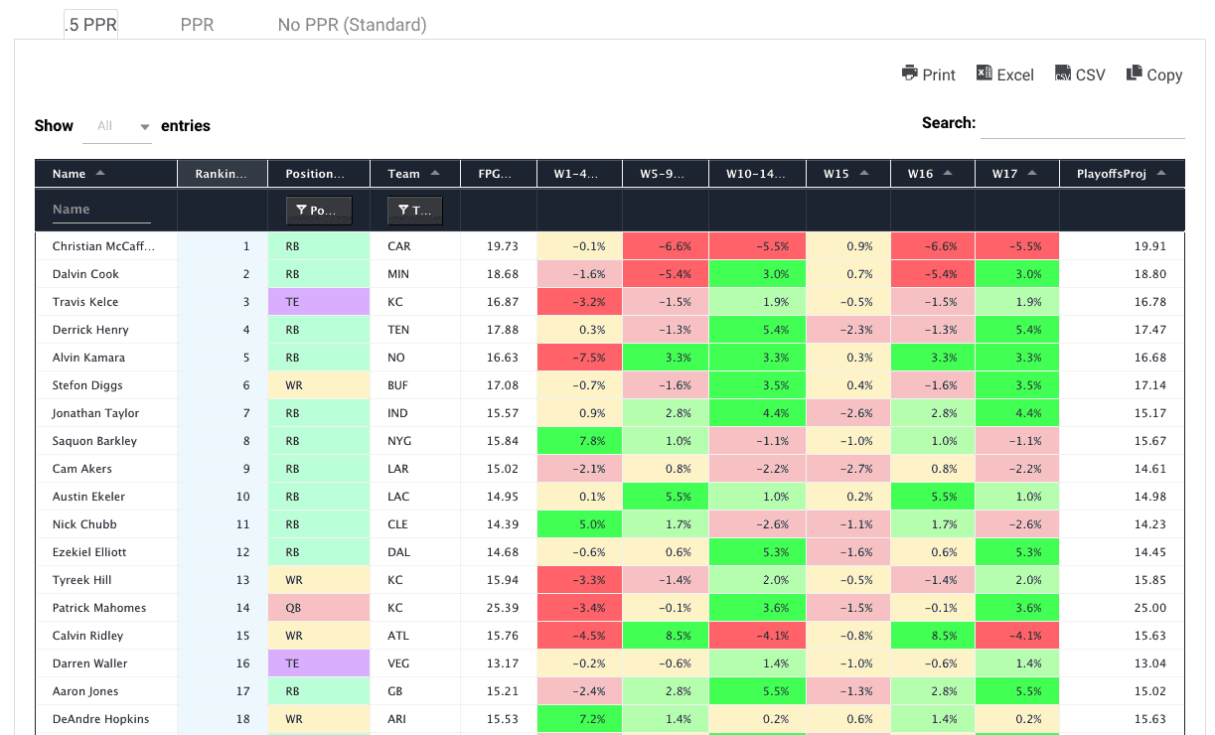Image resolution: width=1215 pixels, height=735 pixels.
Task: Download data using the CSV button
Action: click(x=1080, y=74)
